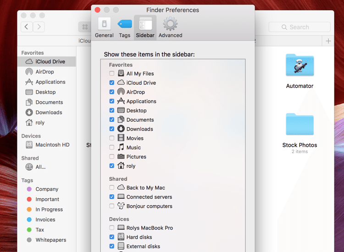Click the Rolys MacBook Pro laptop icon
The image size is (344, 252).
(121, 227)
